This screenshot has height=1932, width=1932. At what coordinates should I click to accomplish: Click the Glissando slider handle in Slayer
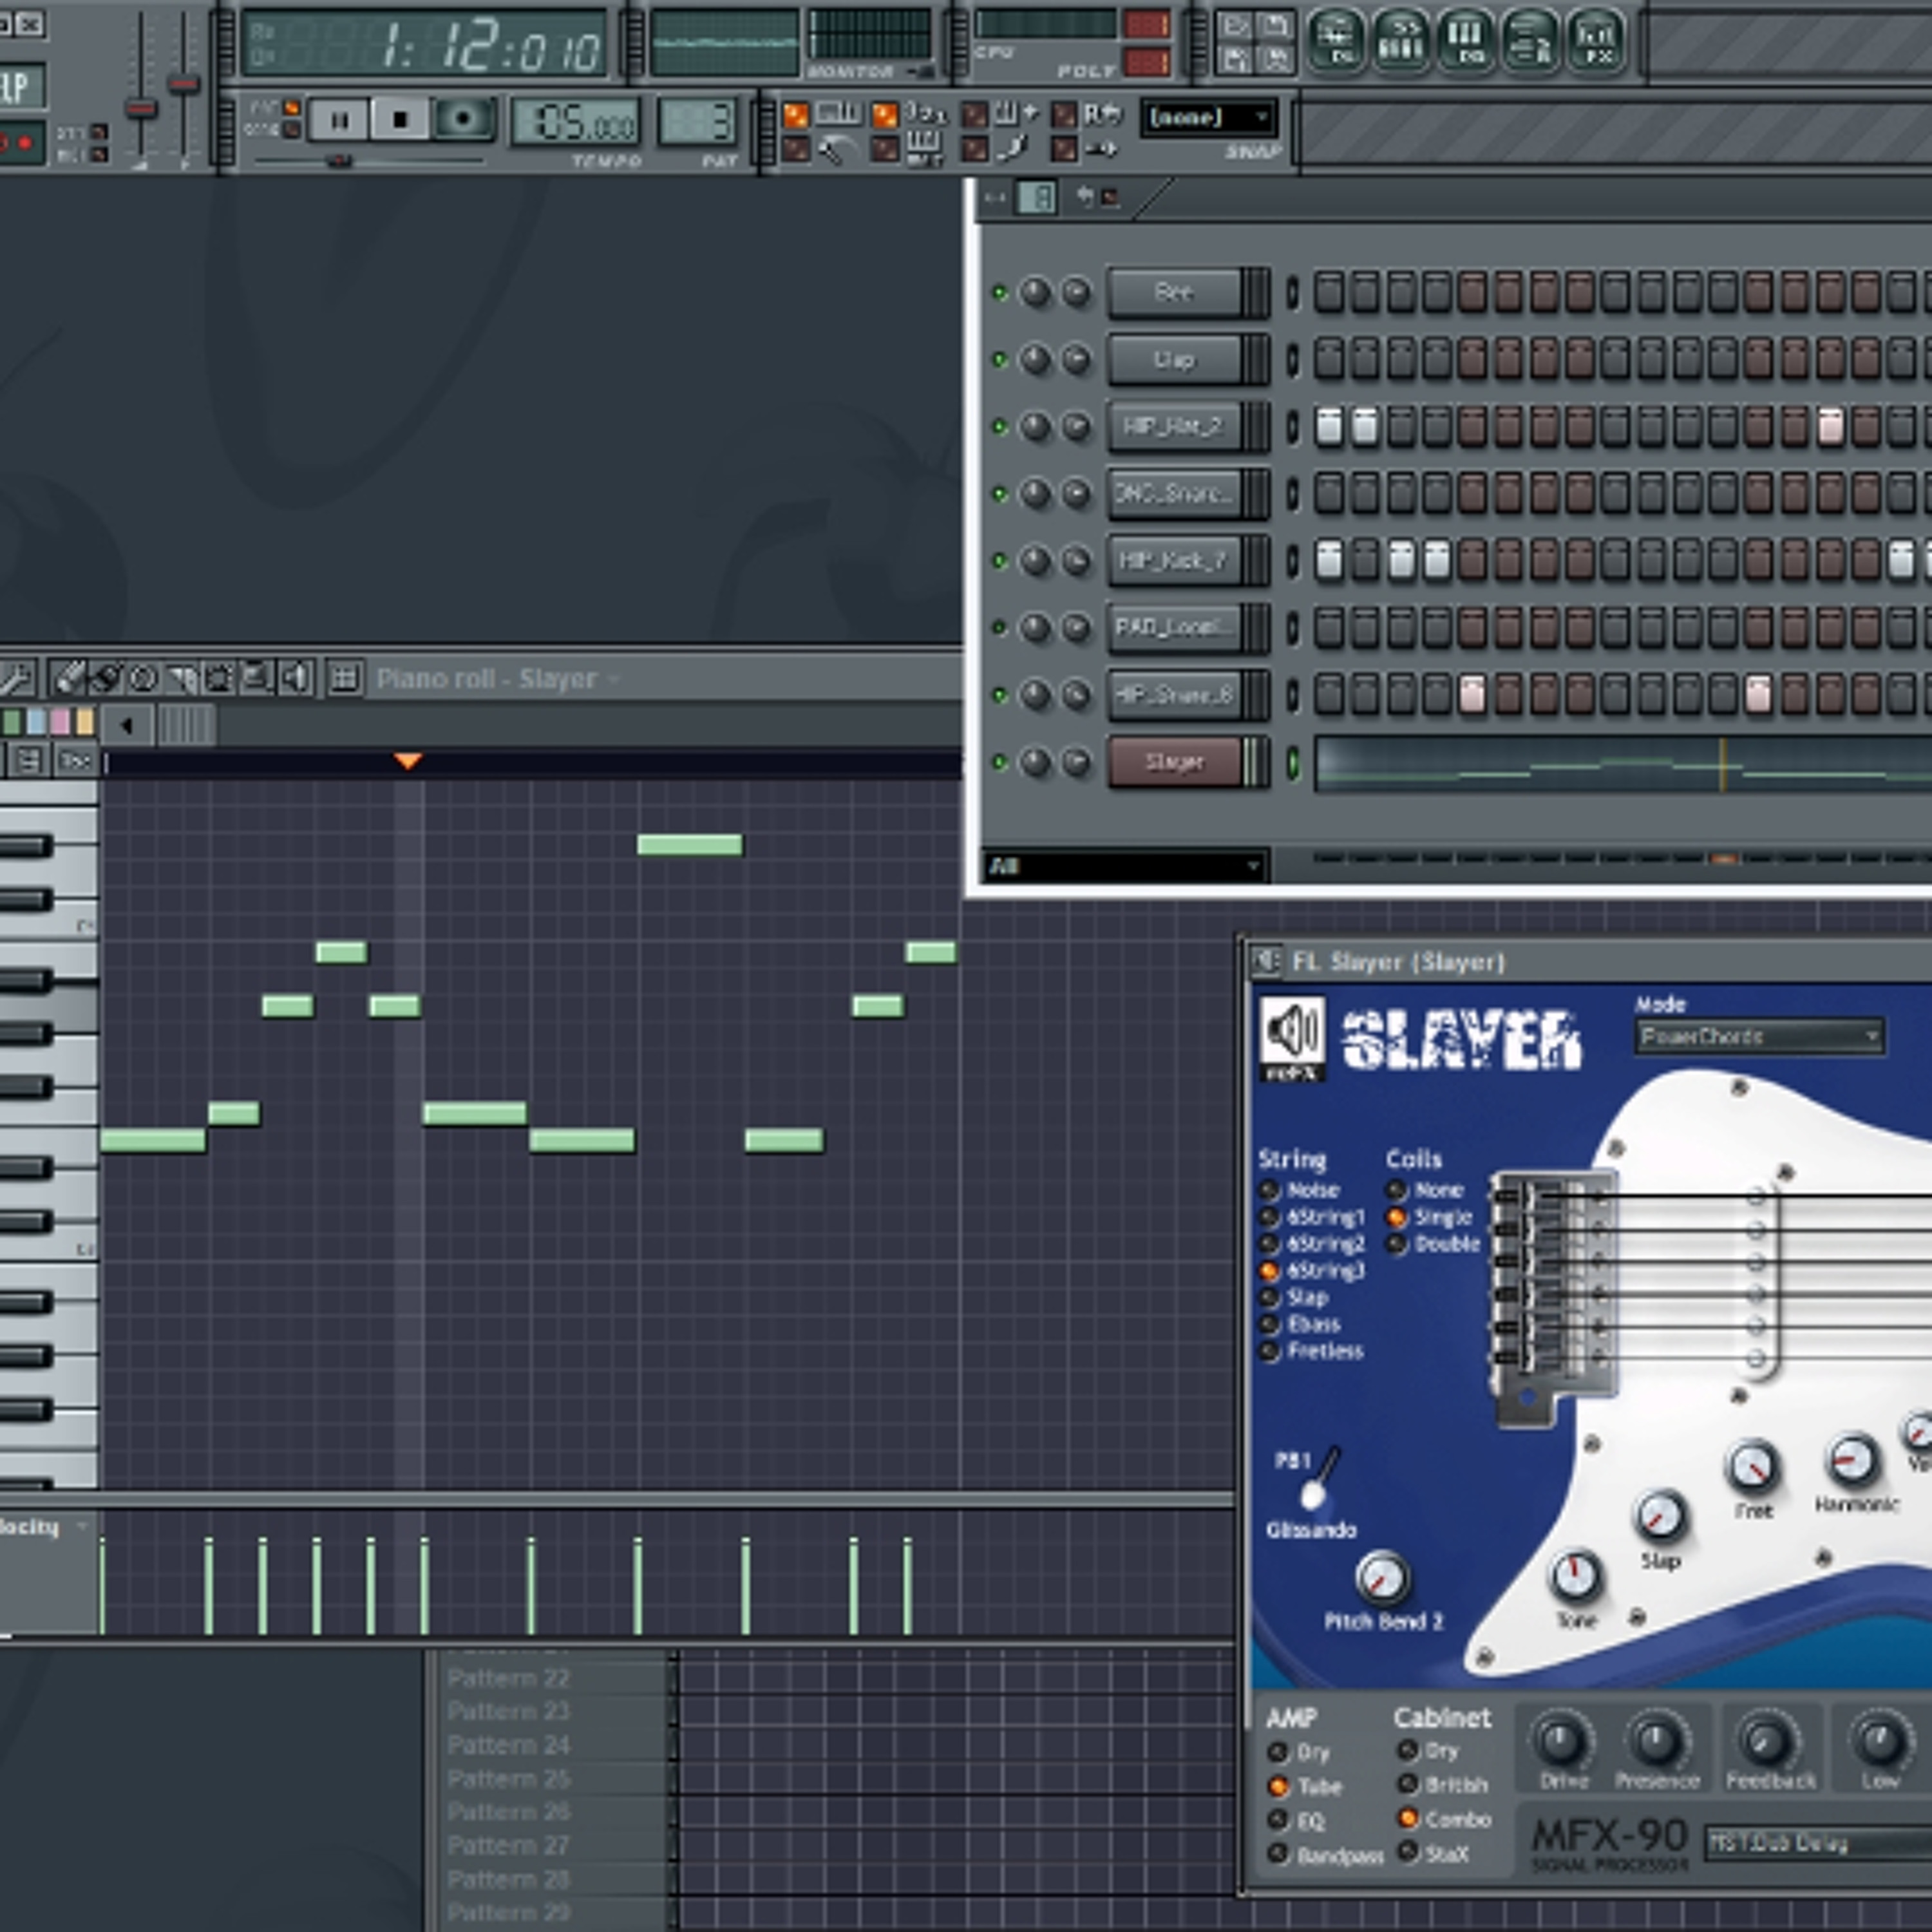pyautogui.click(x=1313, y=1496)
